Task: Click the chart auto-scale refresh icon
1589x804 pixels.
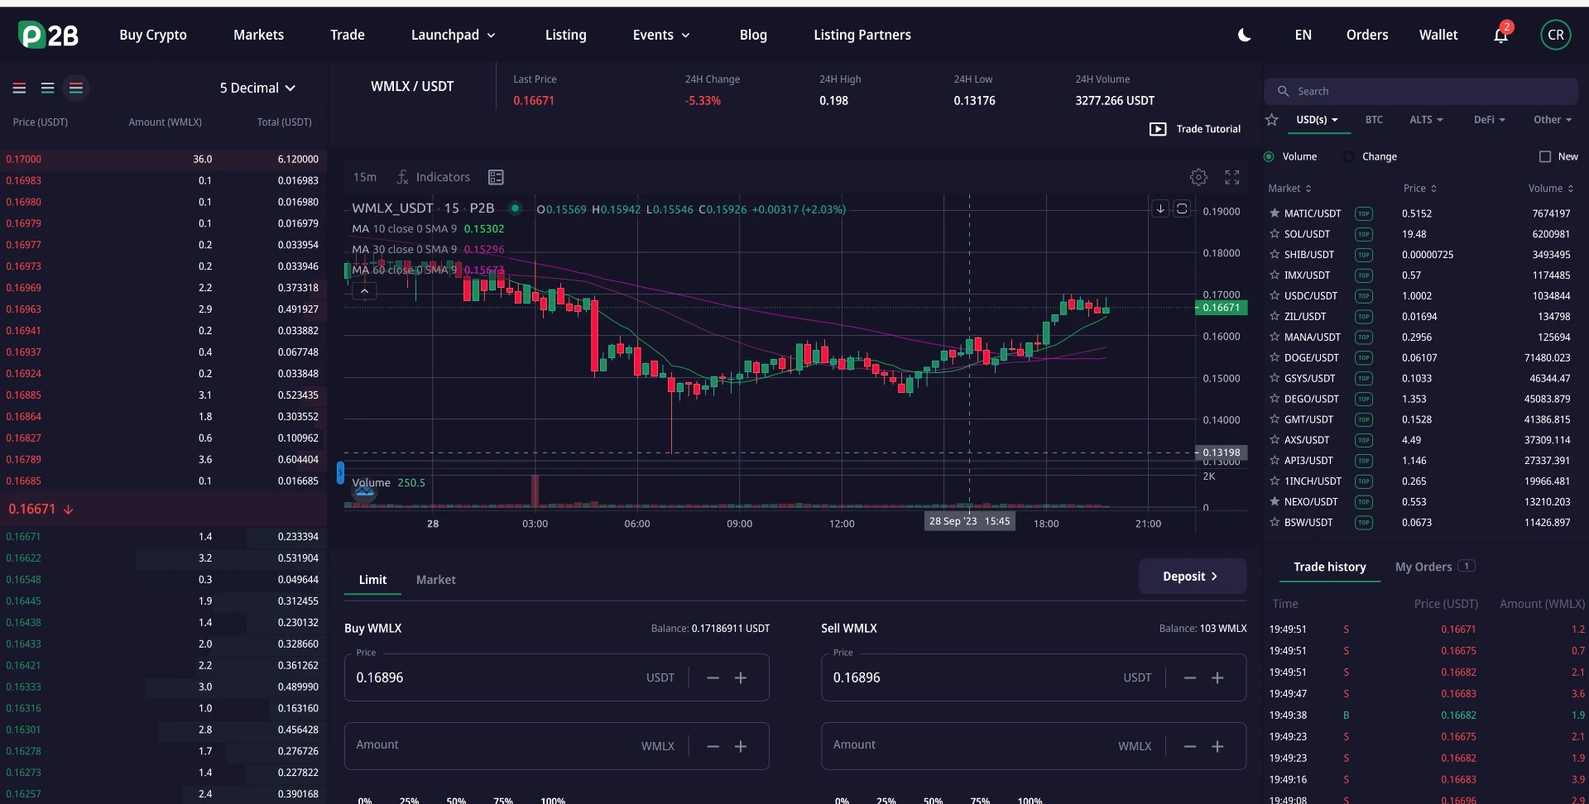Action: point(1182,208)
